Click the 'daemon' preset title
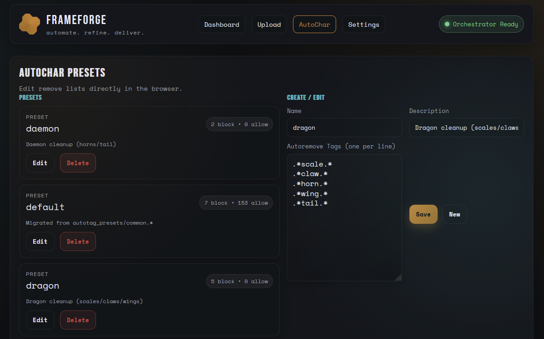Screen dimensions: 544x339 [42, 129]
